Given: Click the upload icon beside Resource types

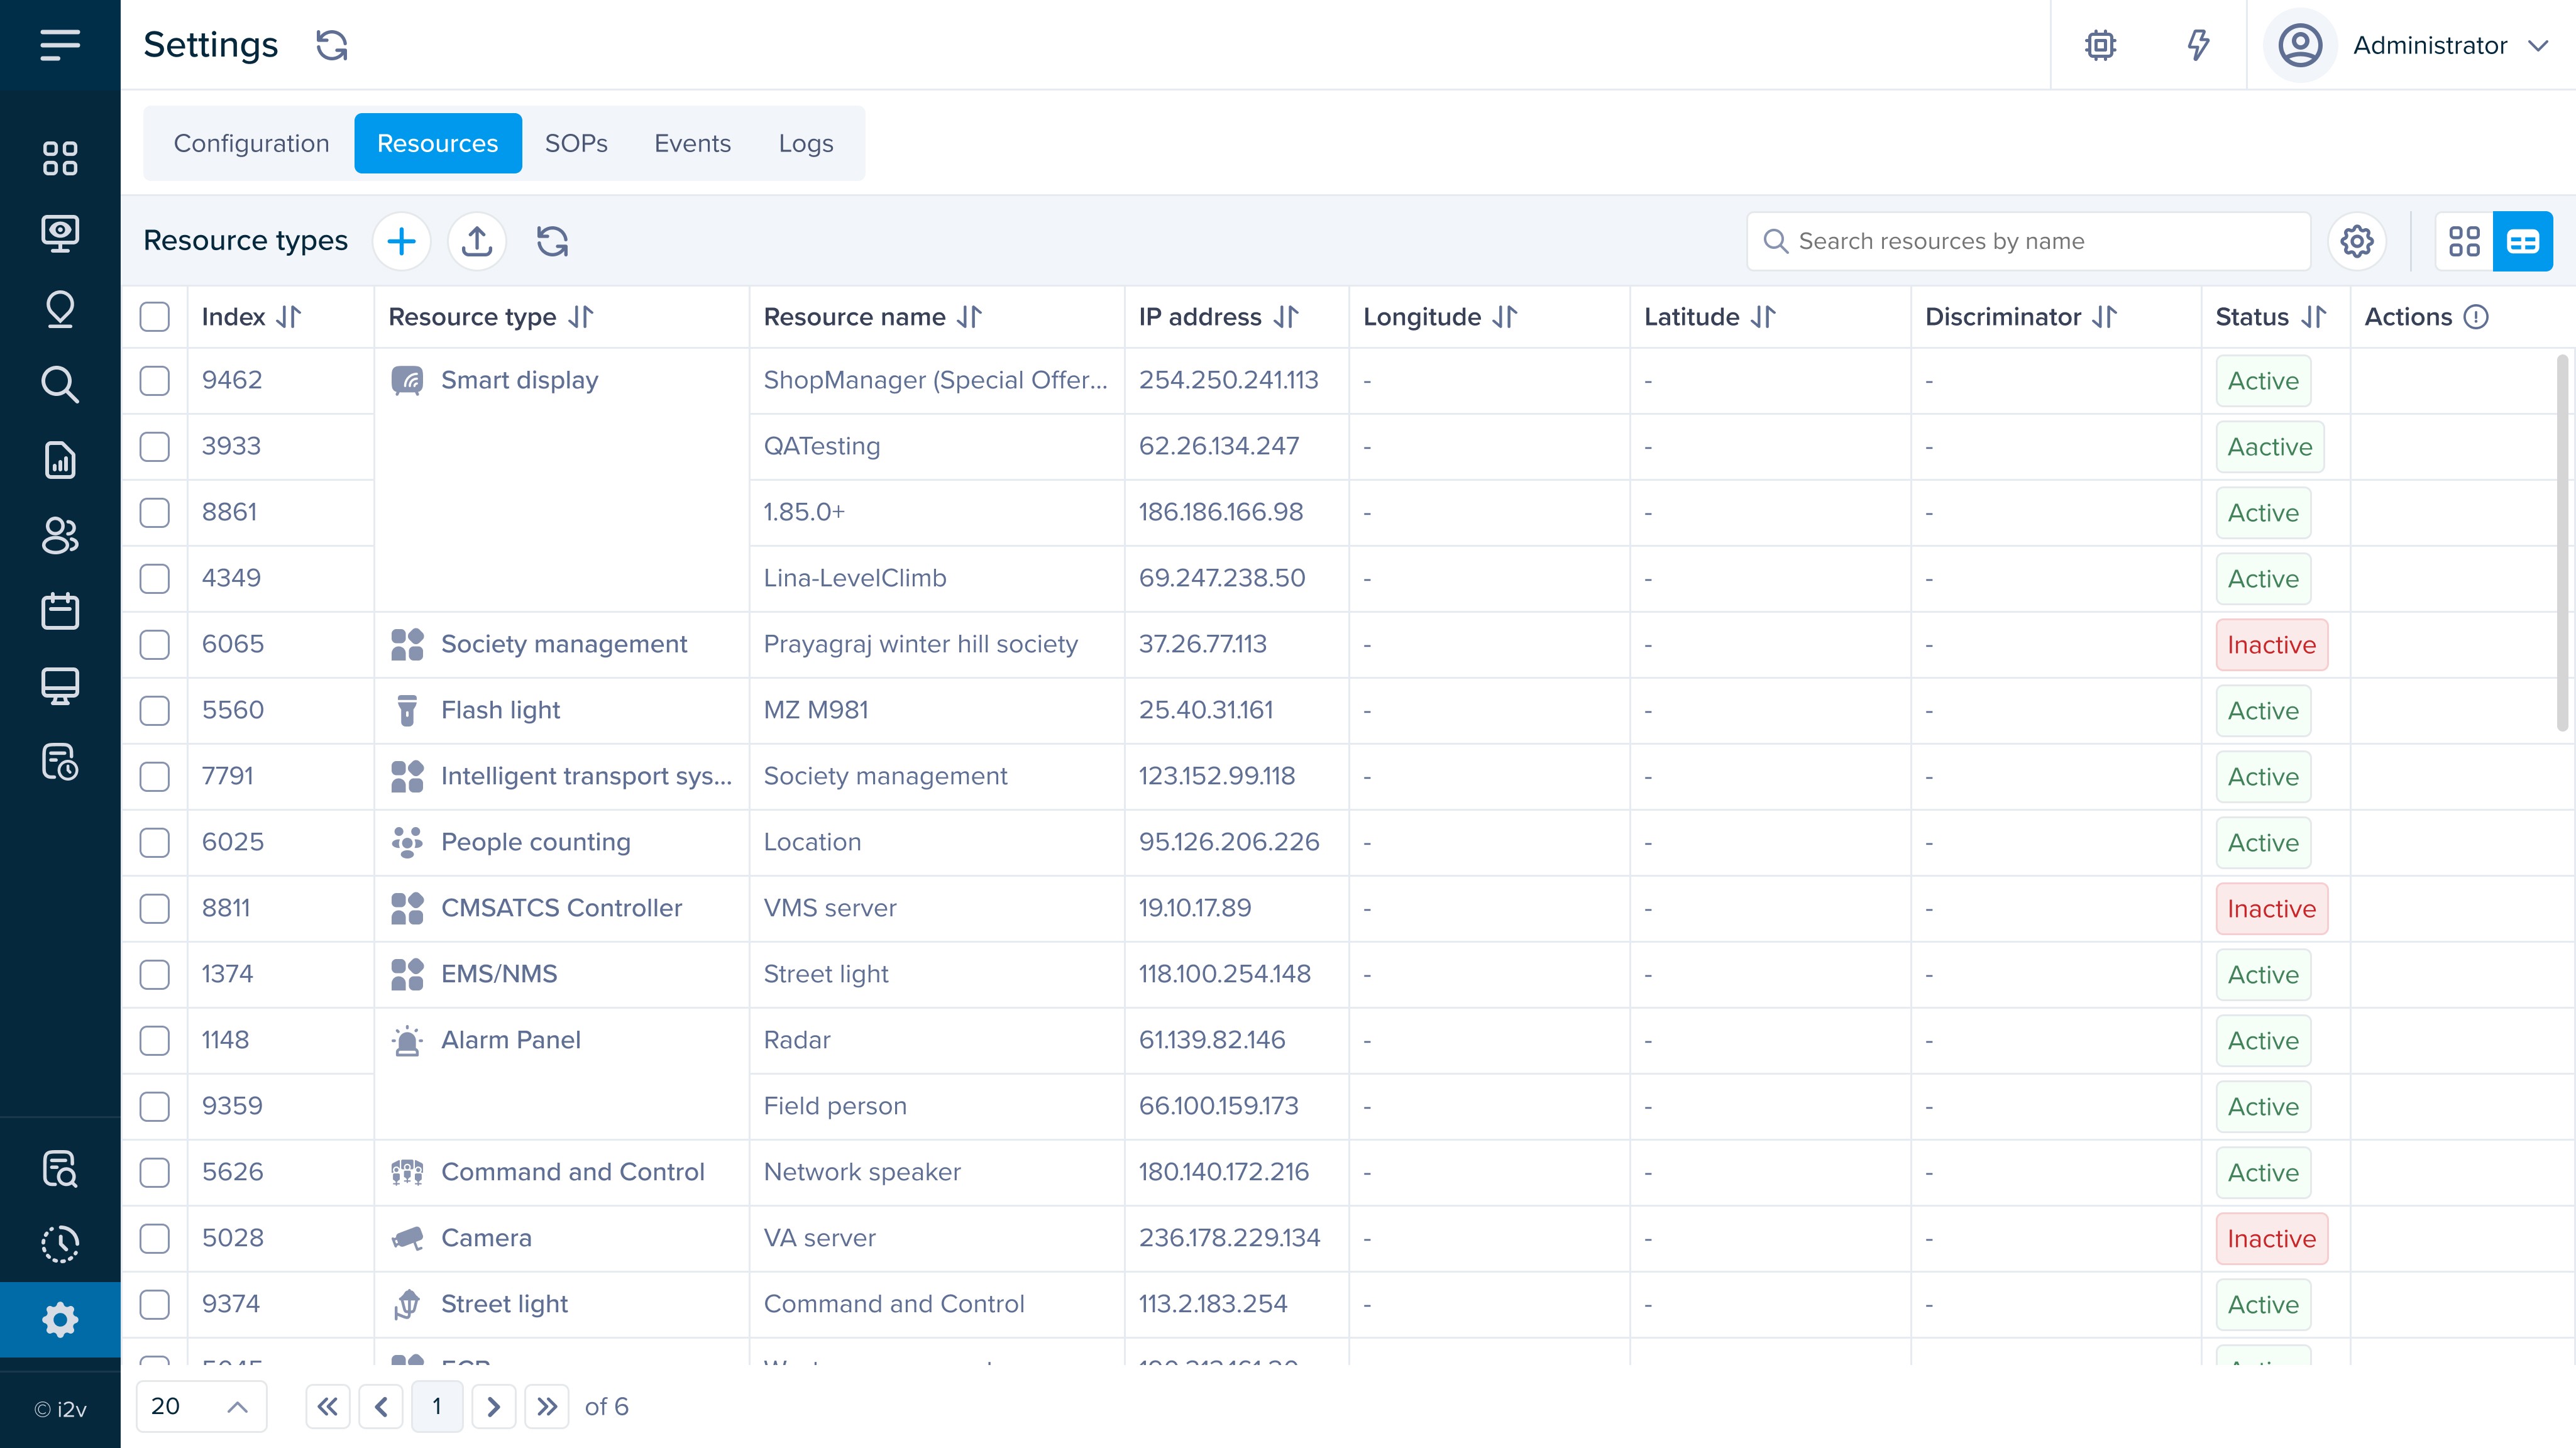Looking at the screenshot, I should 477,241.
